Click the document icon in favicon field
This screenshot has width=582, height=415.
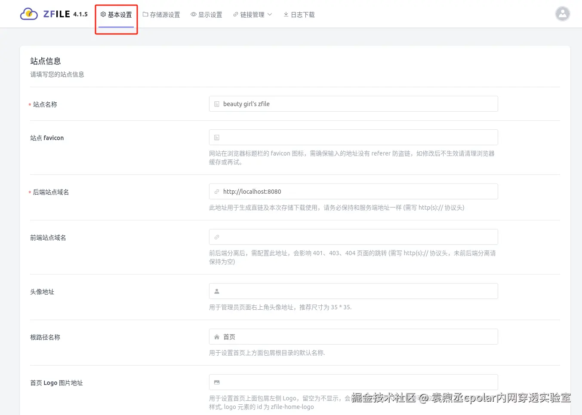click(217, 137)
